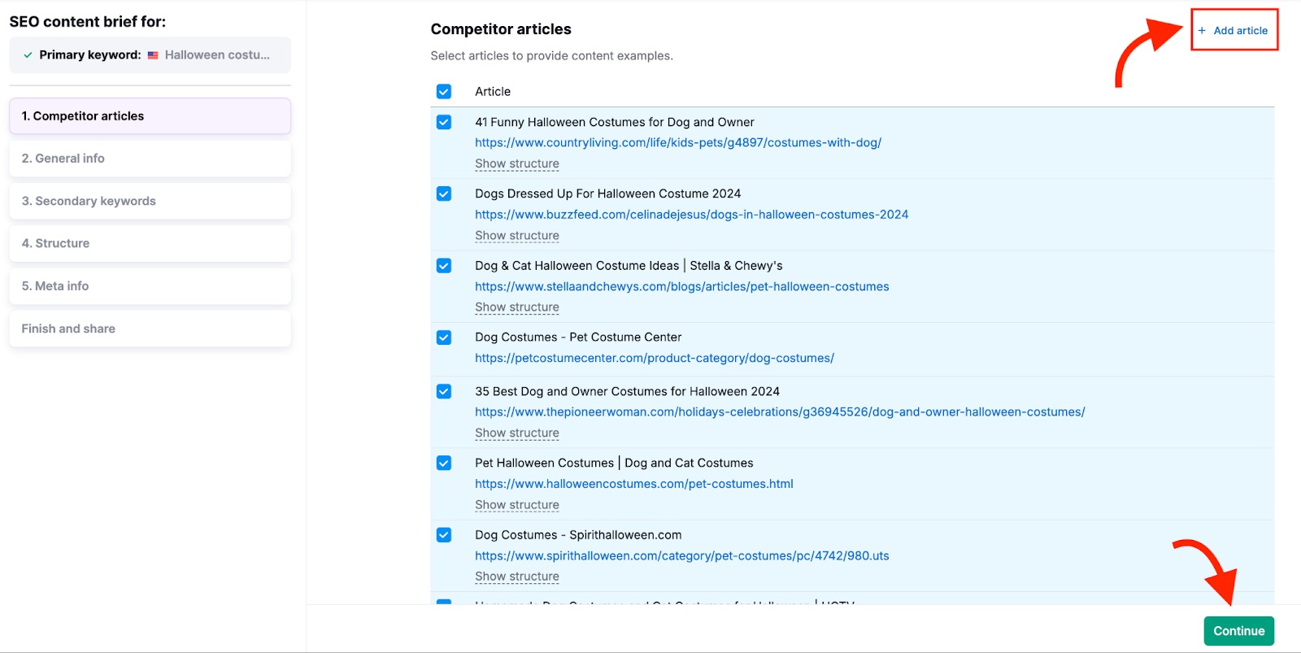1301x653 pixels.
Task: Click the US flag icon by primary keyword
Action: coord(153,55)
